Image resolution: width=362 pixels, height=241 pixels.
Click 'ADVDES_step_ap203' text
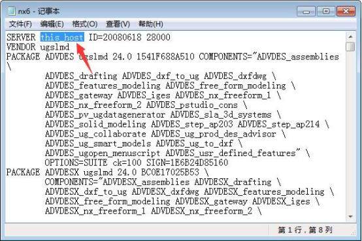[192, 124]
